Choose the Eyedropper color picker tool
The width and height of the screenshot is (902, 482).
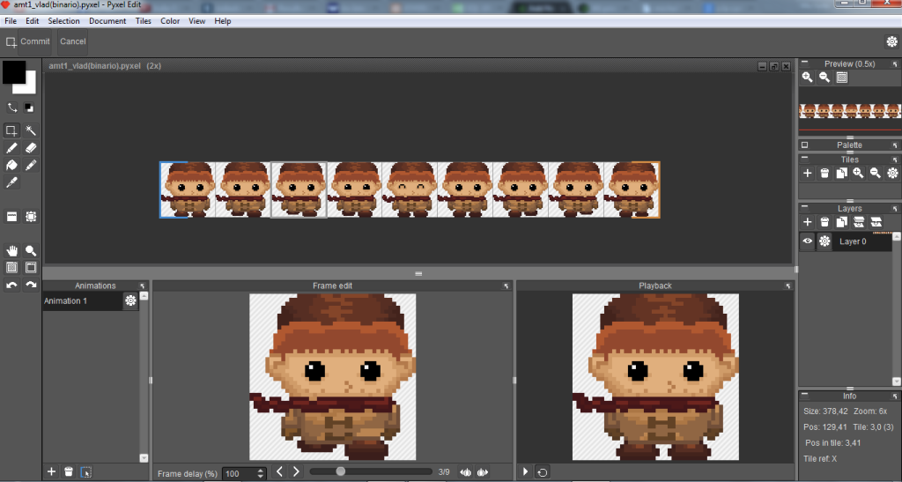[x=12, y=182]
